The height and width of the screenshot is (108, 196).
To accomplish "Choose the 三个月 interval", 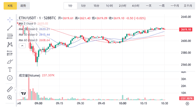I will pyautogui.click(x=188, y=6).
